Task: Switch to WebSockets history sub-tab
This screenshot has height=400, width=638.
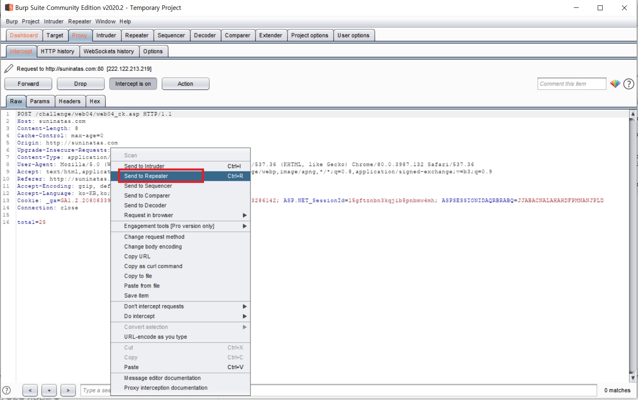Action: (x=109, y=51)
